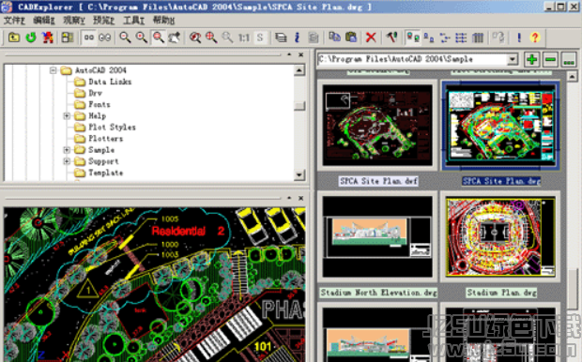Image resolution: width=582 pixels, height=362 pixels.
Task: Click the zoom in magnifier icon
Action: point(141,38)
